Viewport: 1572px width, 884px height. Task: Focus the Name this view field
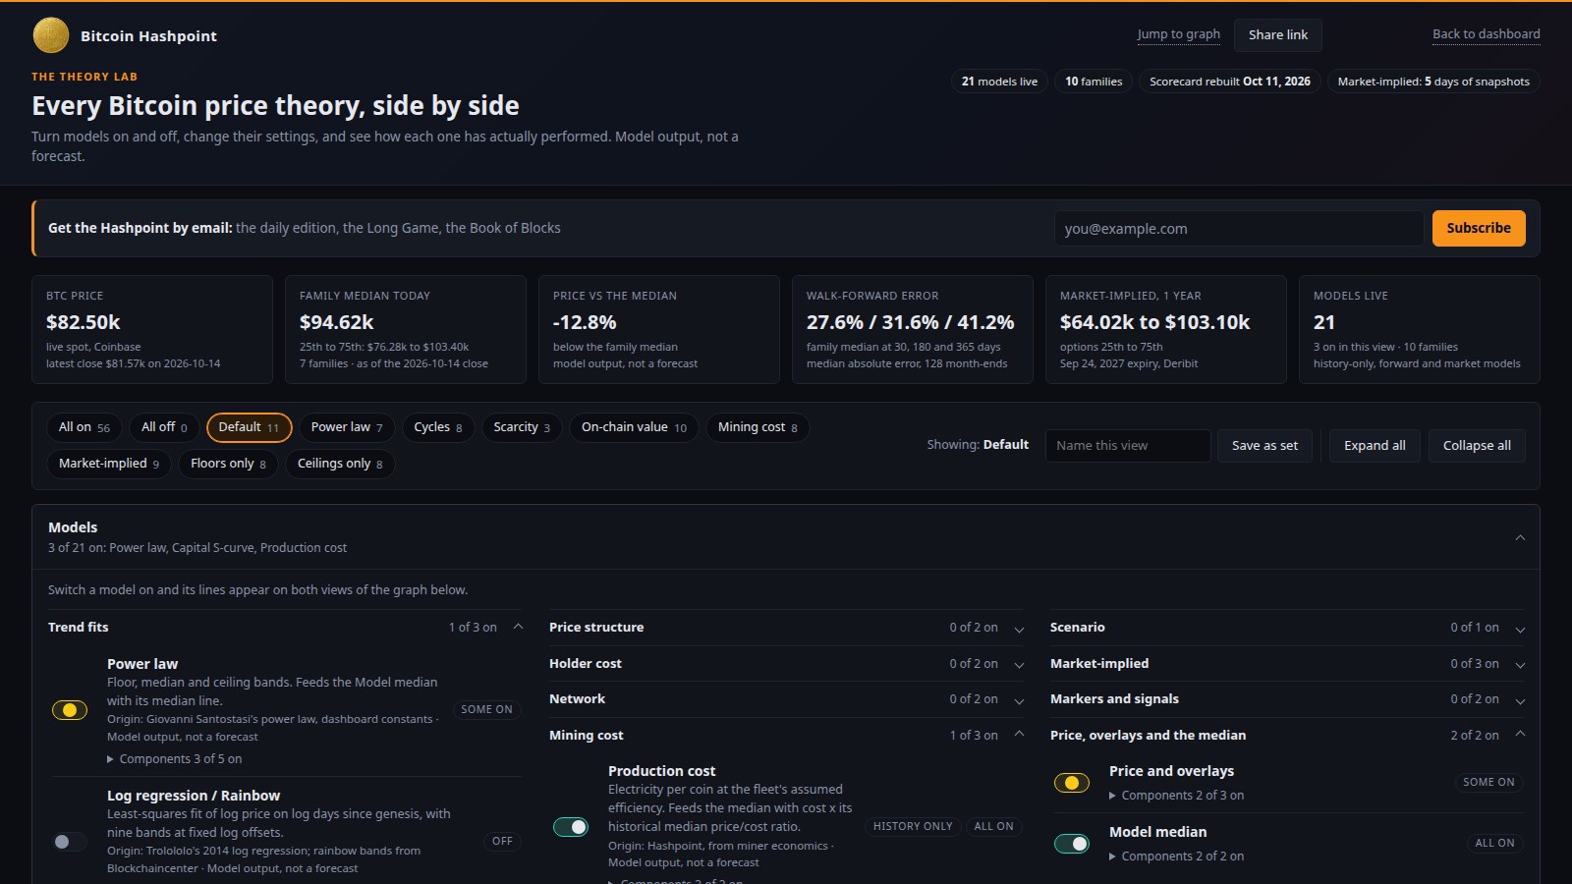[x=1128, y=446]
